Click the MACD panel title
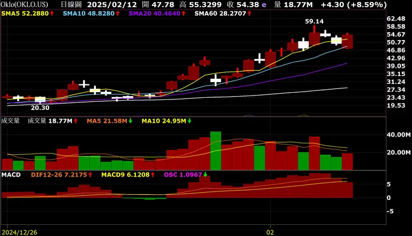The width and height of the screenshot is (412, 236). [x=11, y=175]
